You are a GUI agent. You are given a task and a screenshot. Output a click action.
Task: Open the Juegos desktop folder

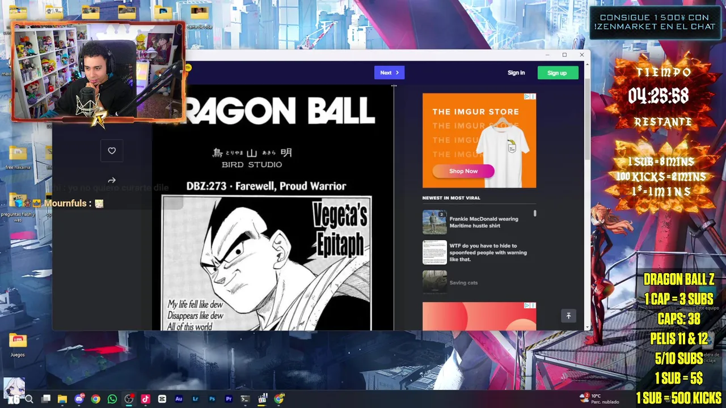(18, 346)
